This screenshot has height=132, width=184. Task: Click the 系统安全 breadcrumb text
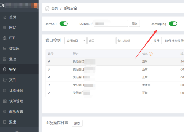click(71, 8)
